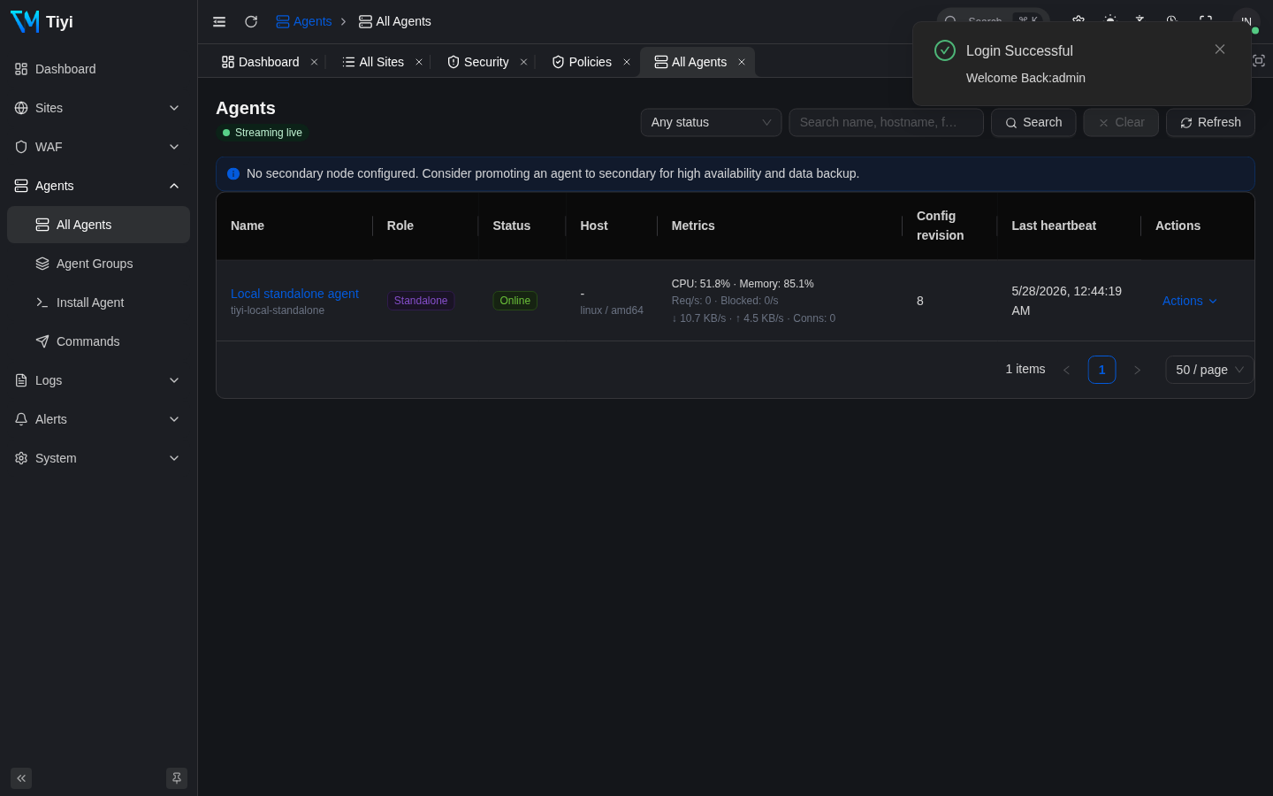The height and width of the screenshot is (796, 1273).
Task: Click the next page arrow
Action: point(1137,370)
